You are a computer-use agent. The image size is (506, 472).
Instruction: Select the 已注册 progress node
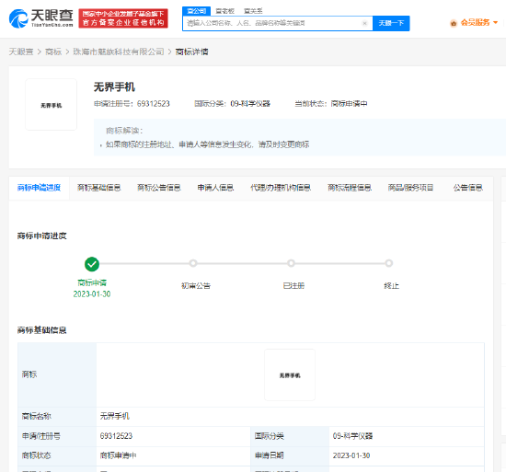pyautogui.click(x=291, y=263)
